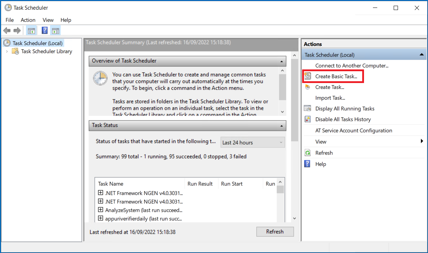Viewport: 428px width, 253px height.
Task: Click the Create Basic Task clock icon
Action: (308, 76)
